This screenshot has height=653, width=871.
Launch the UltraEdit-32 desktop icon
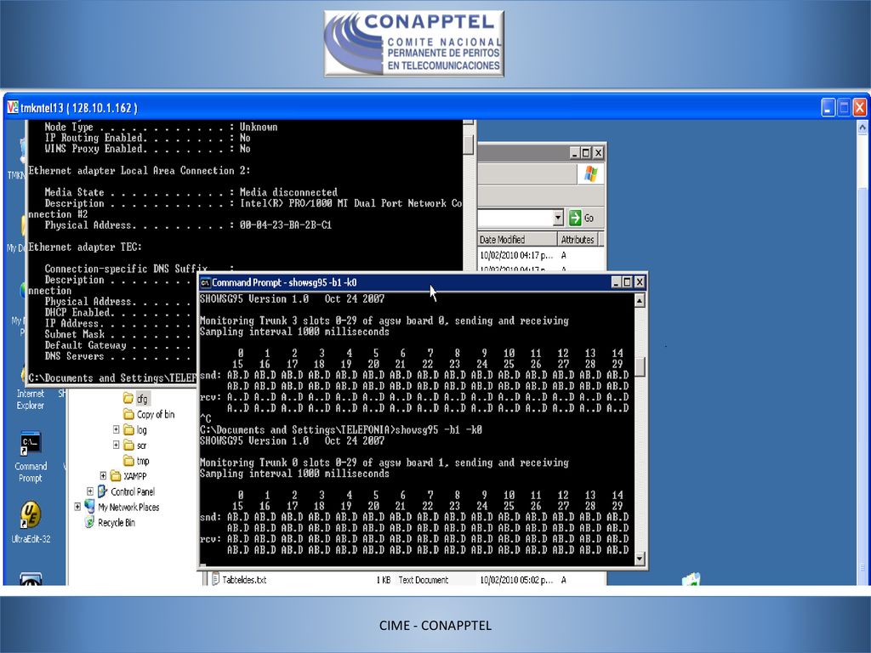pos(31,521)
